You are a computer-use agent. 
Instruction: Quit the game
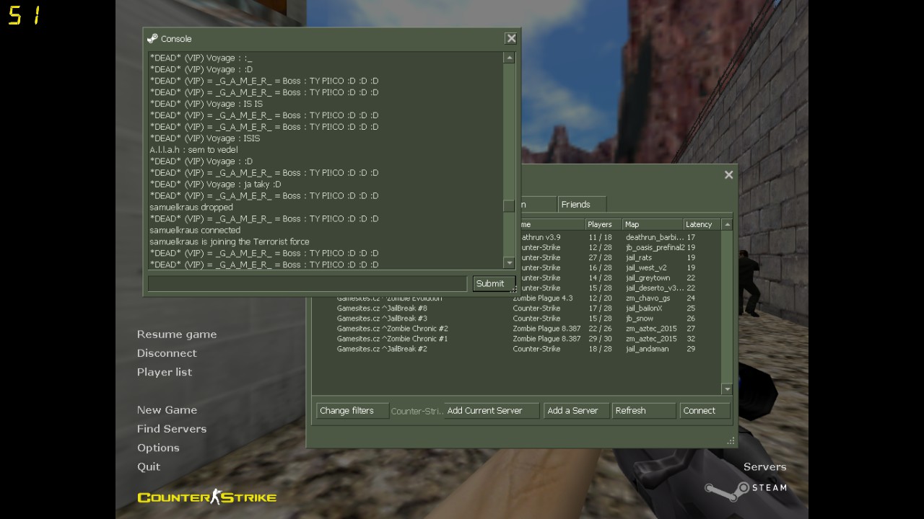pyautogui.click(x=149, y=466)
